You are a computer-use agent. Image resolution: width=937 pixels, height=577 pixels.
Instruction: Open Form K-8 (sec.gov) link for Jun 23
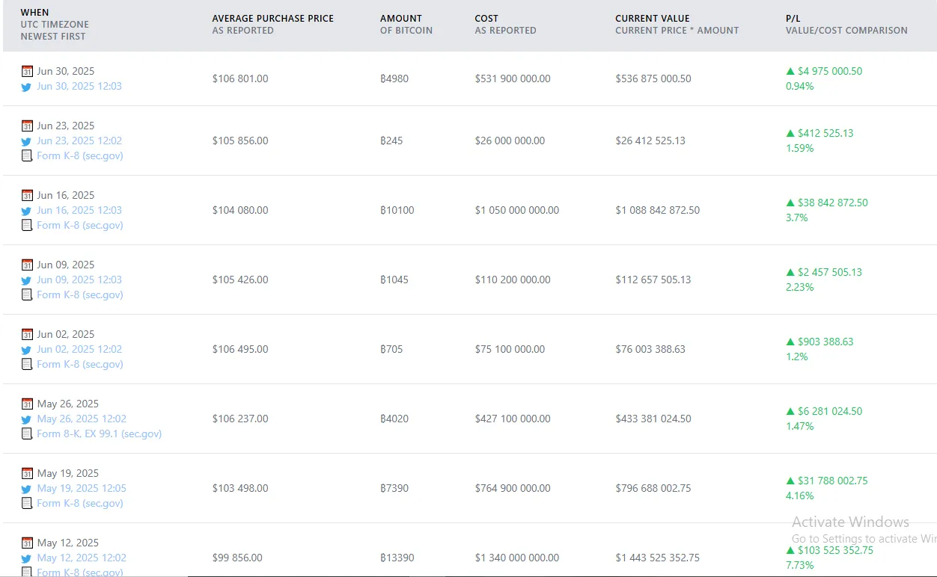[80, 155]
